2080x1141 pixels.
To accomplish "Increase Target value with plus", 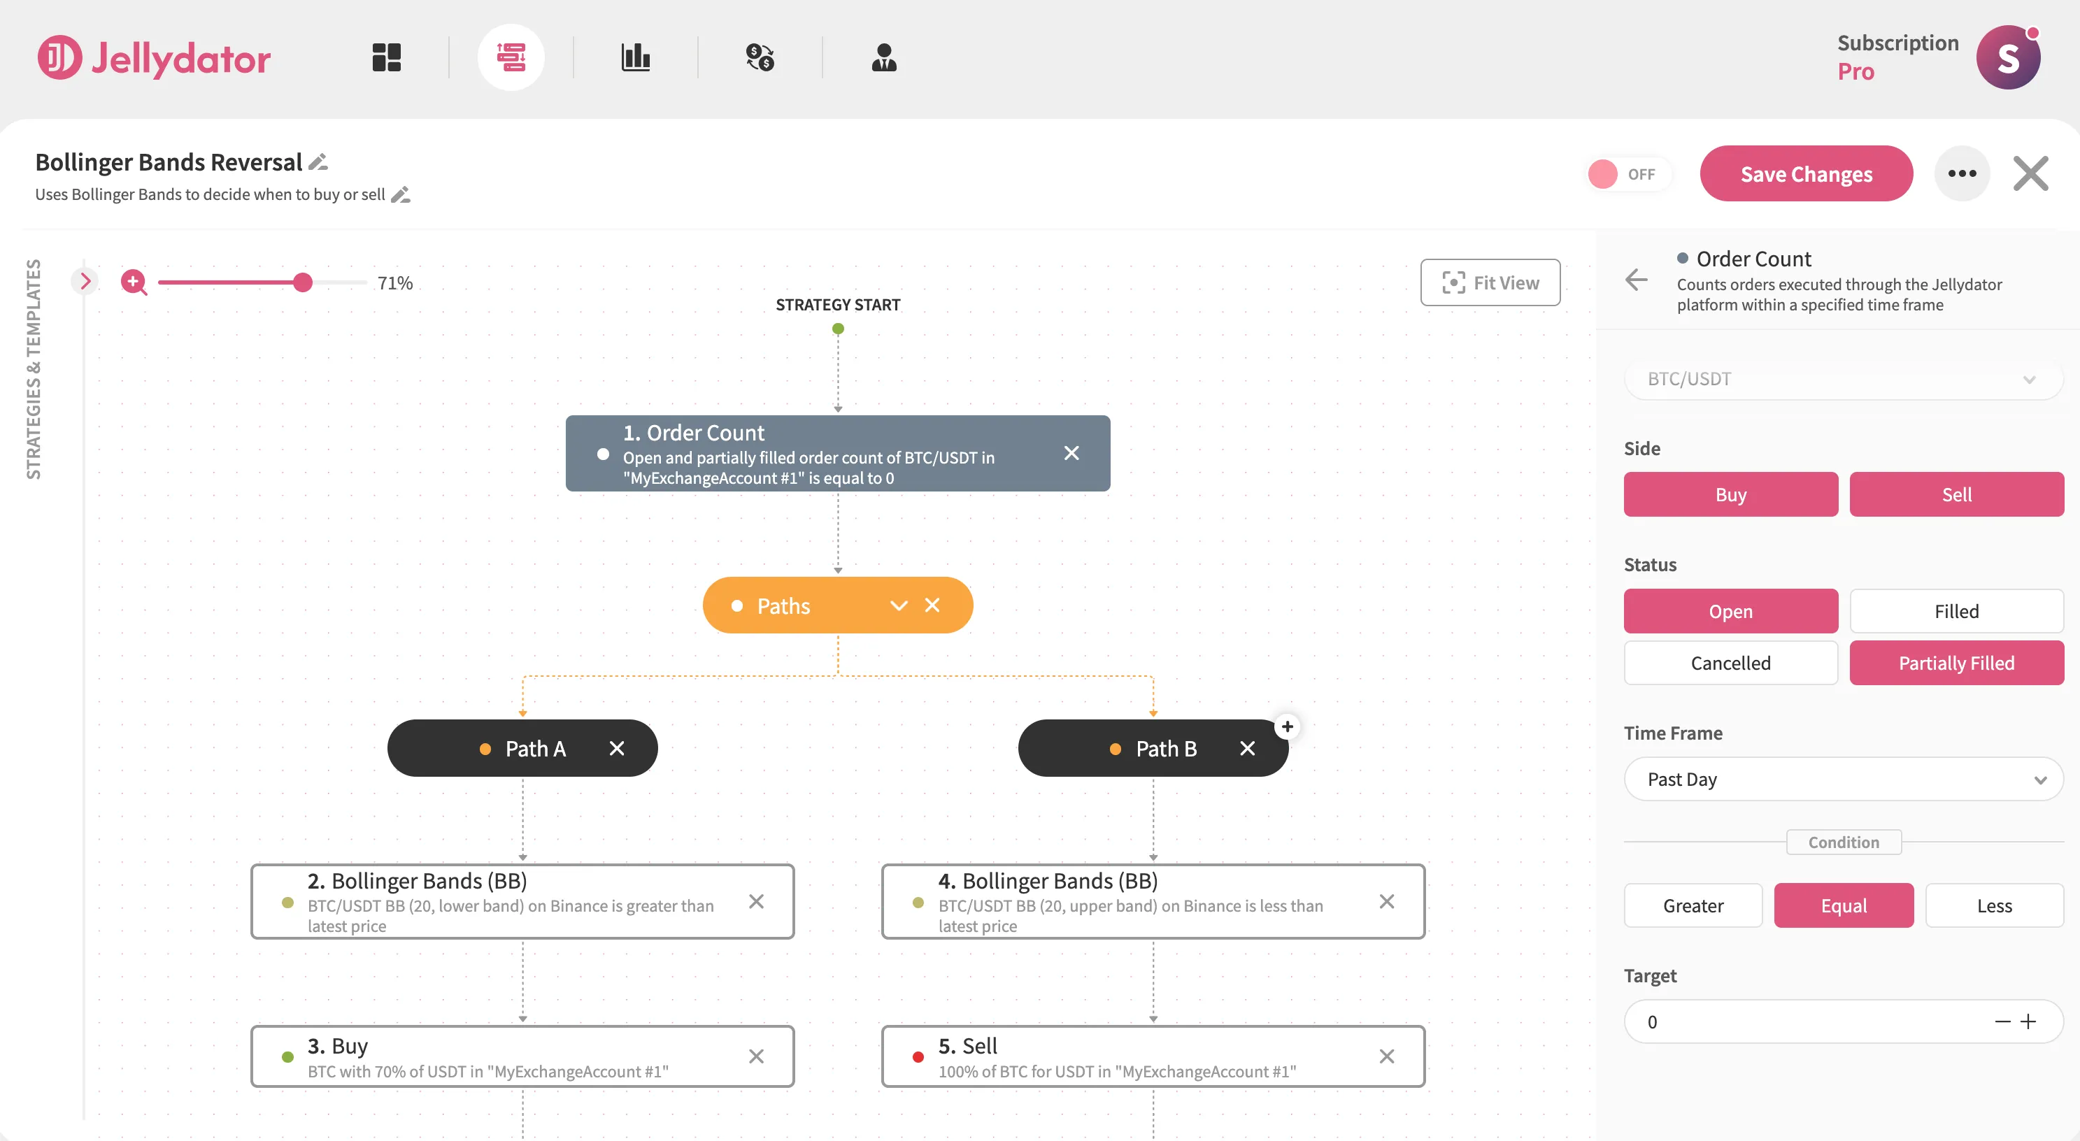I will pos(2029,1021).
